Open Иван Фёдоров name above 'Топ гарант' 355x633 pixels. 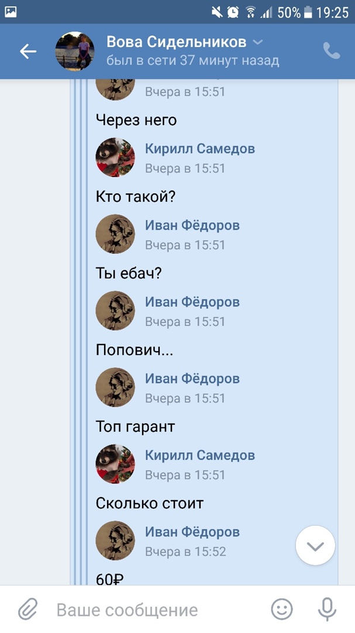[x=192, y=379]
